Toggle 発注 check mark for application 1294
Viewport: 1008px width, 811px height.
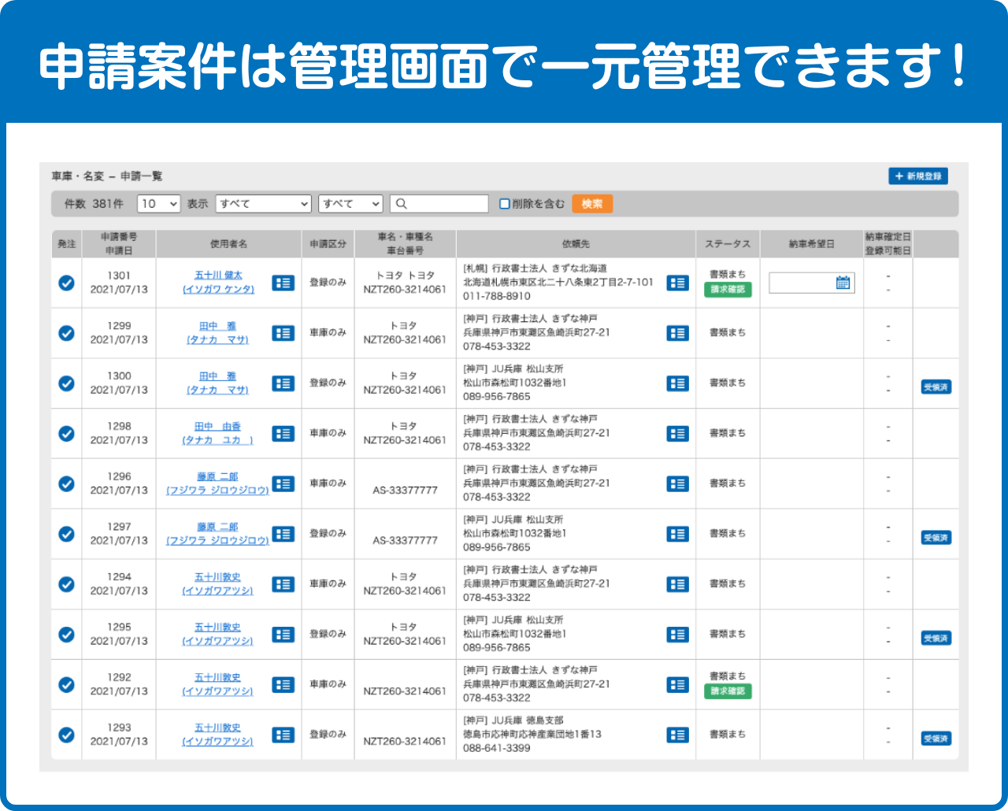pos(67,584)
